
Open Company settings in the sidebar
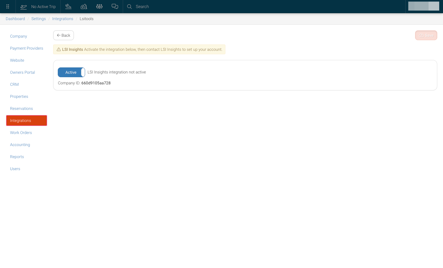pos(18,36)
